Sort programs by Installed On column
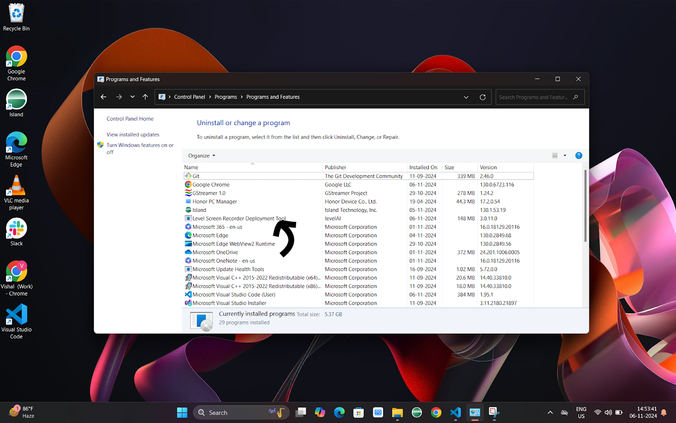Image resolution: width=676 pixels, height=423 pixels. point(423,168)
